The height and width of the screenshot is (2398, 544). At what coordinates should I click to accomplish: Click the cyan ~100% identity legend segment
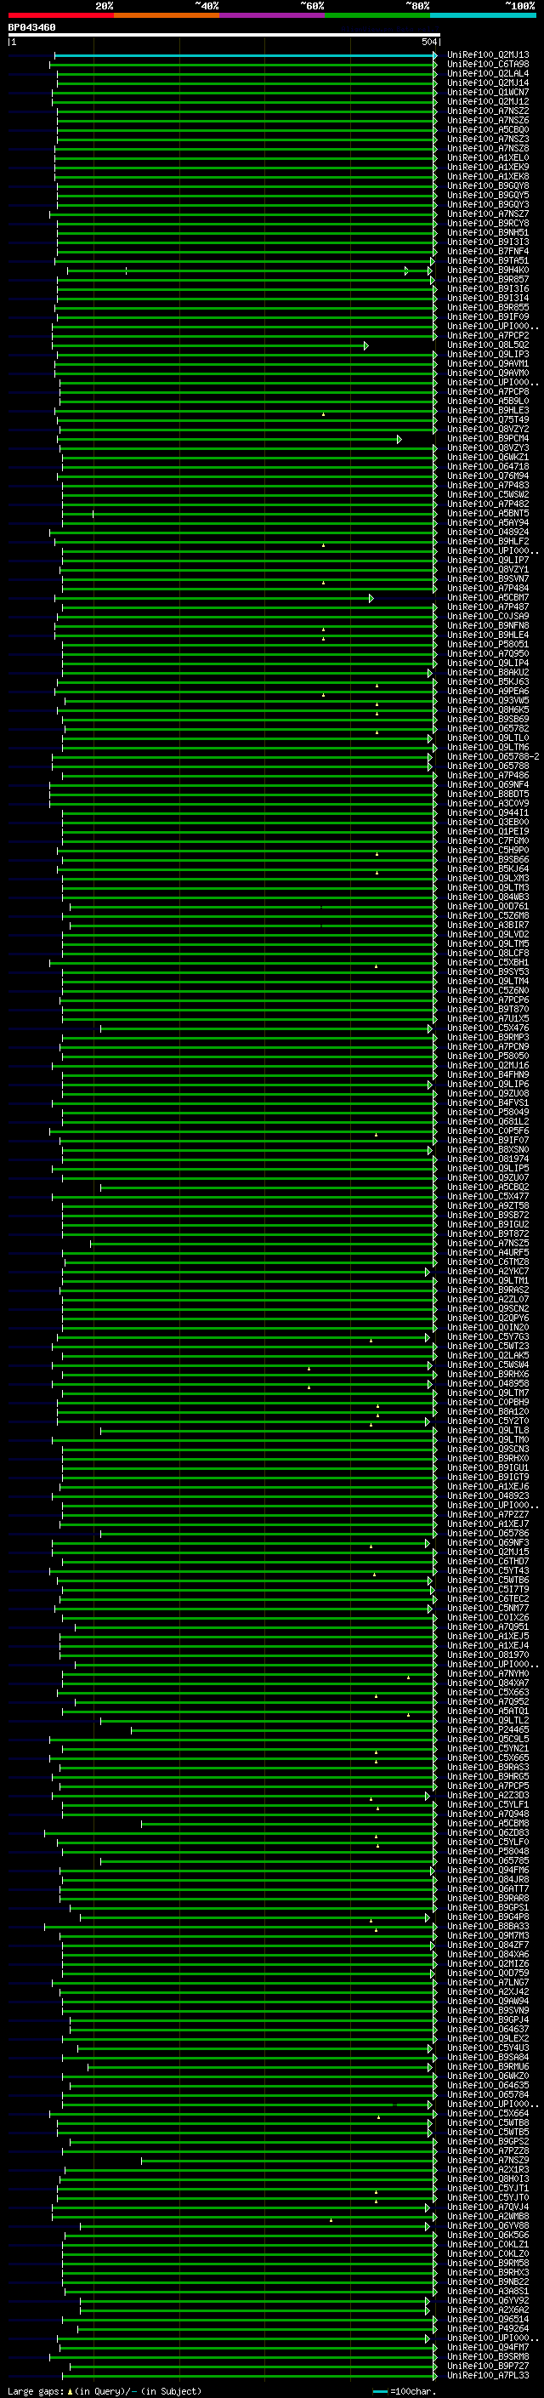[484, 15]
